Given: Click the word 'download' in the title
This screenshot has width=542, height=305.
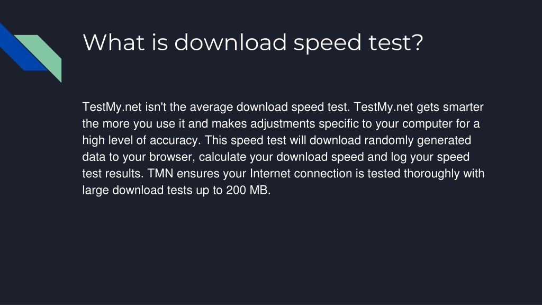Looking at the screenshot, I should pyautogui.click(x=230, y=42).
